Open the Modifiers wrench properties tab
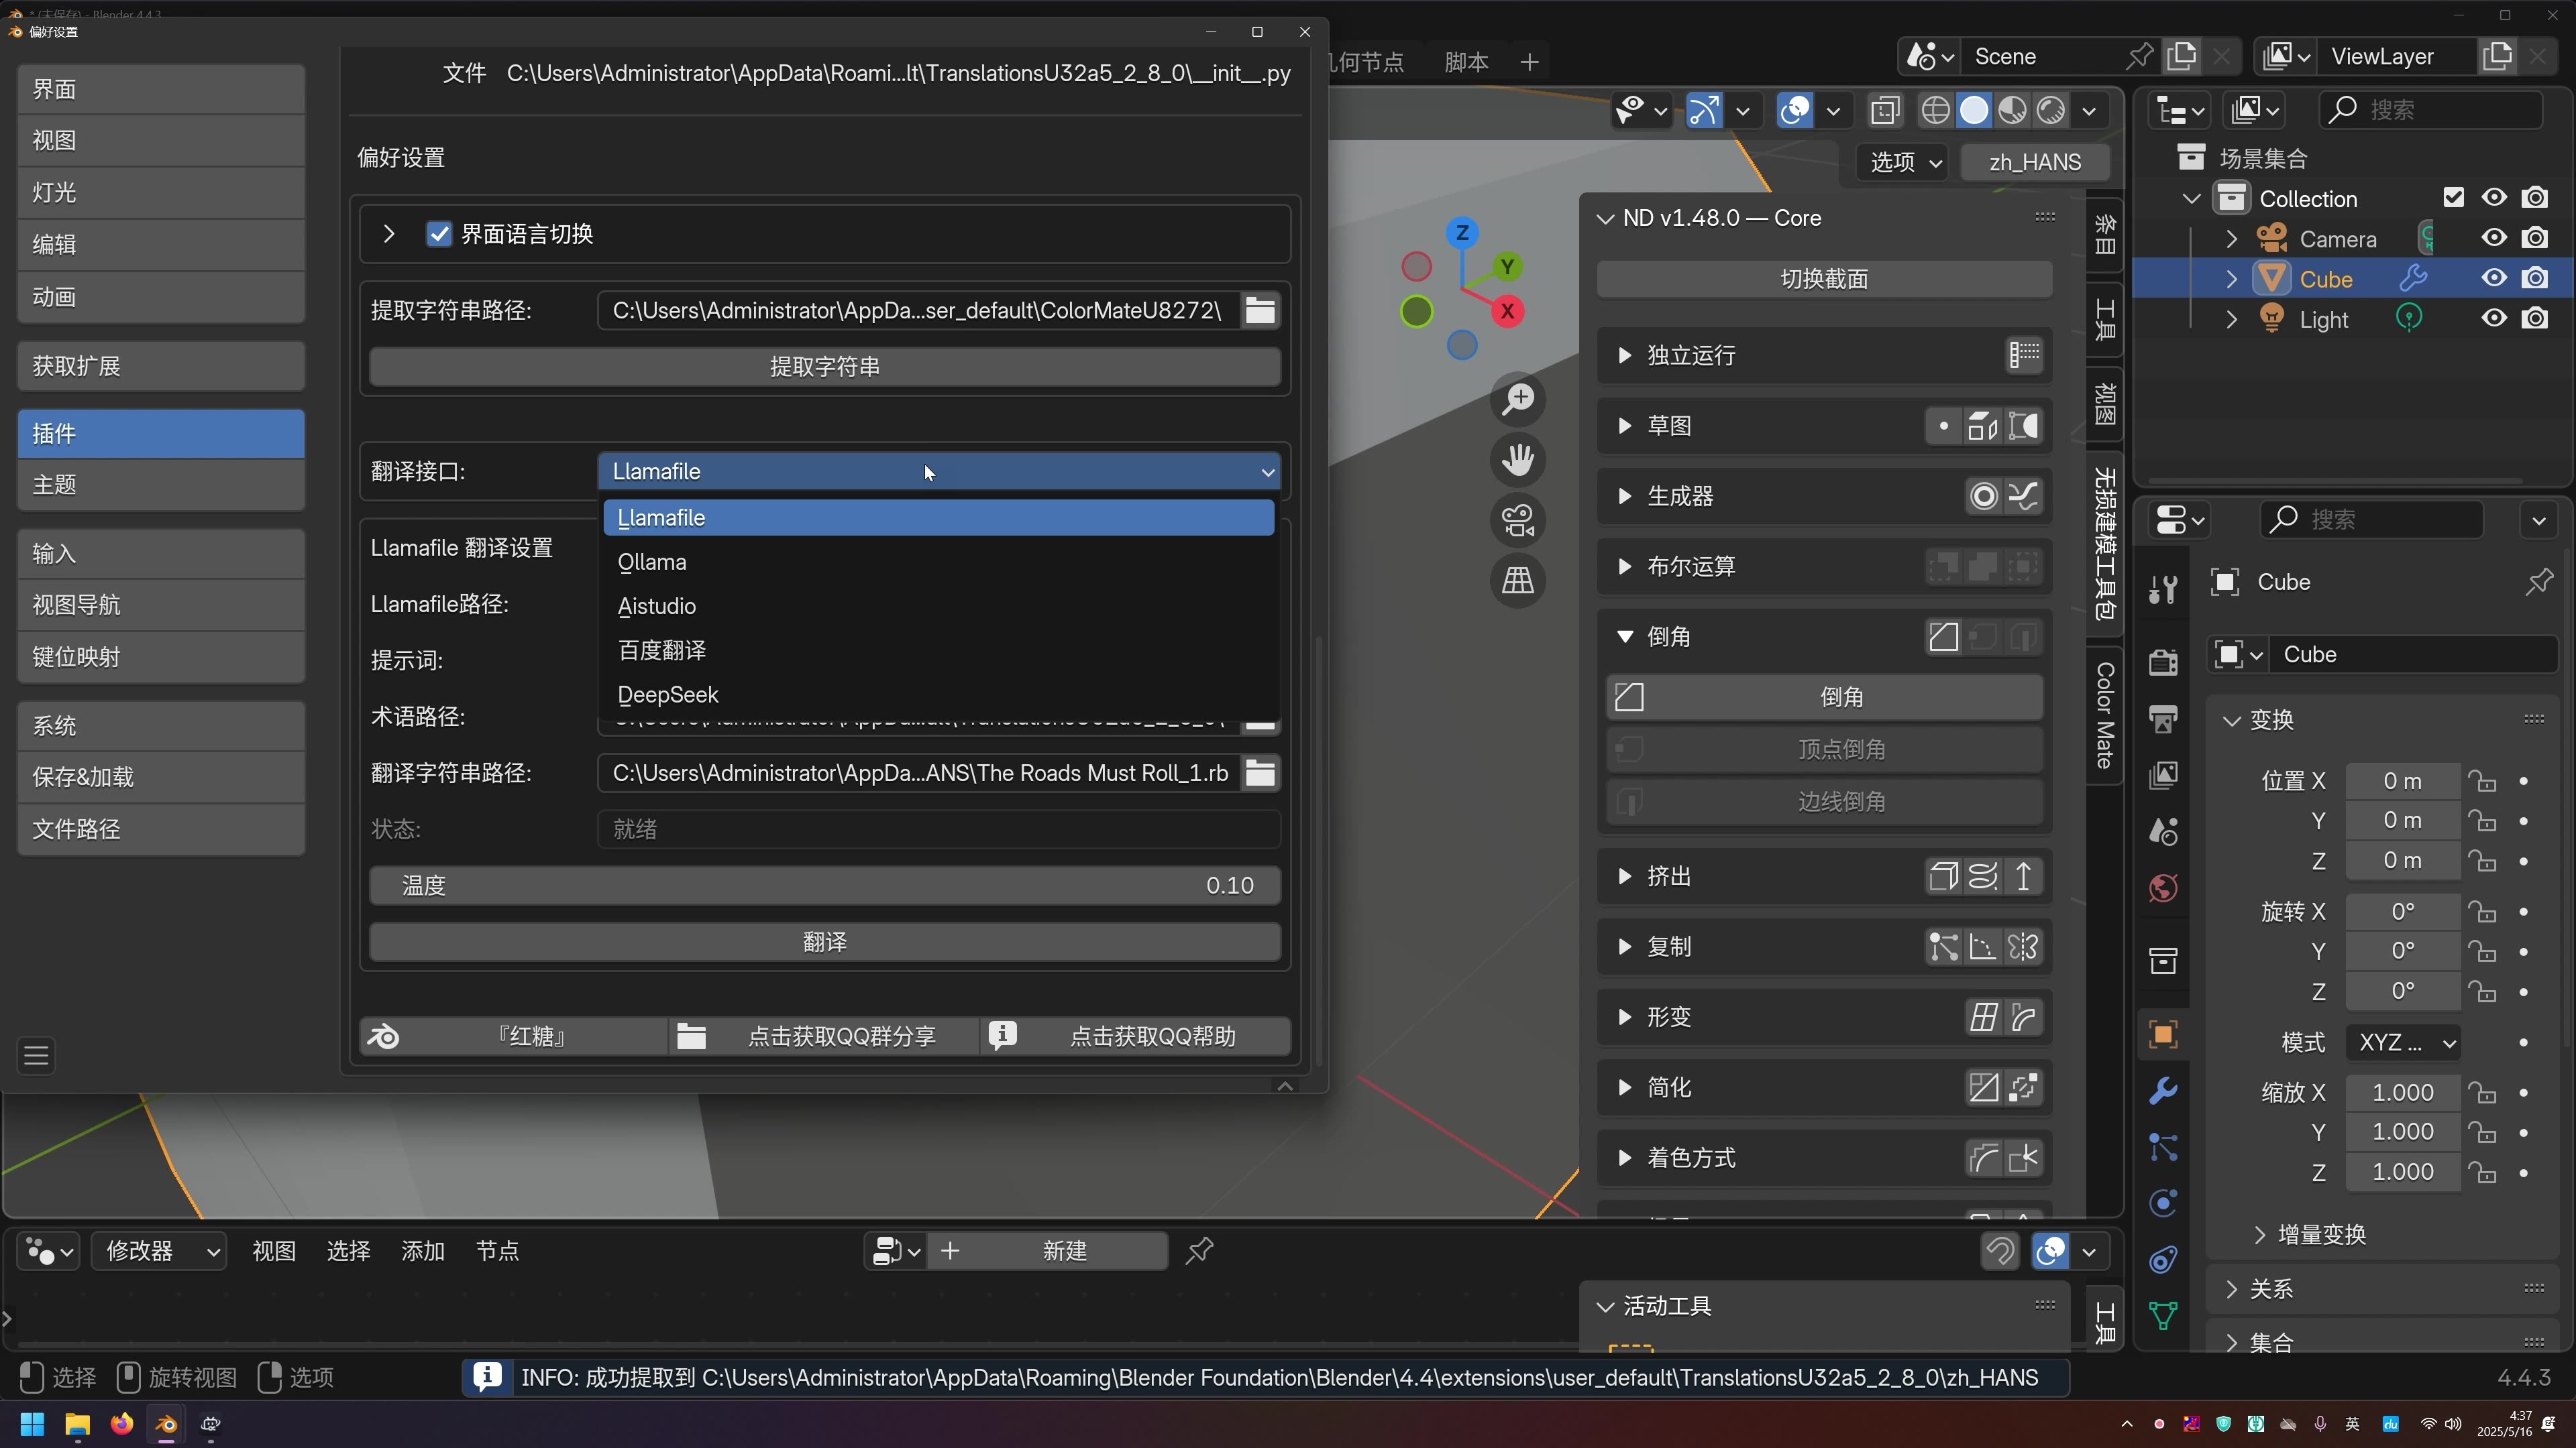 click(2163, 1090)
